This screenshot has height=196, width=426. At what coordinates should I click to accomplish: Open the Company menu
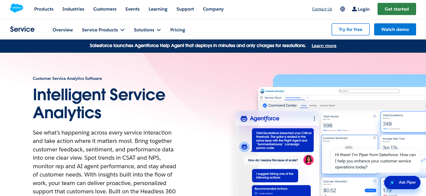tap(213, 9)
